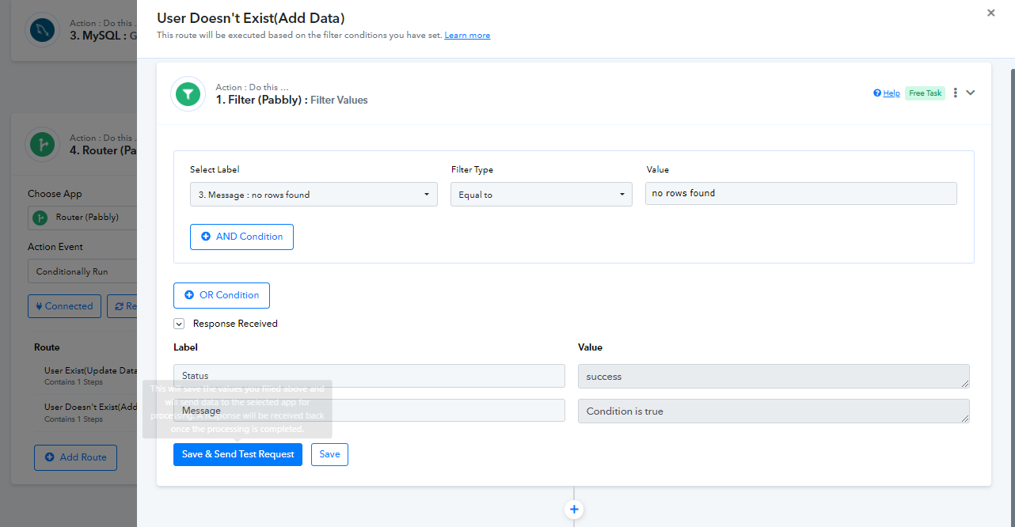This screenshot has height=527, width=1015.
Task: Click the Free Task badge
Action: [x=925, y=93]
